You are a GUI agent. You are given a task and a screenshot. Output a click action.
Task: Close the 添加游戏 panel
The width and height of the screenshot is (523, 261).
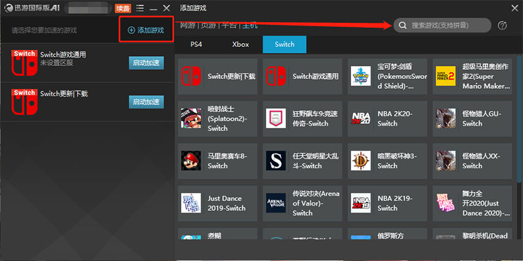(515, 8)
